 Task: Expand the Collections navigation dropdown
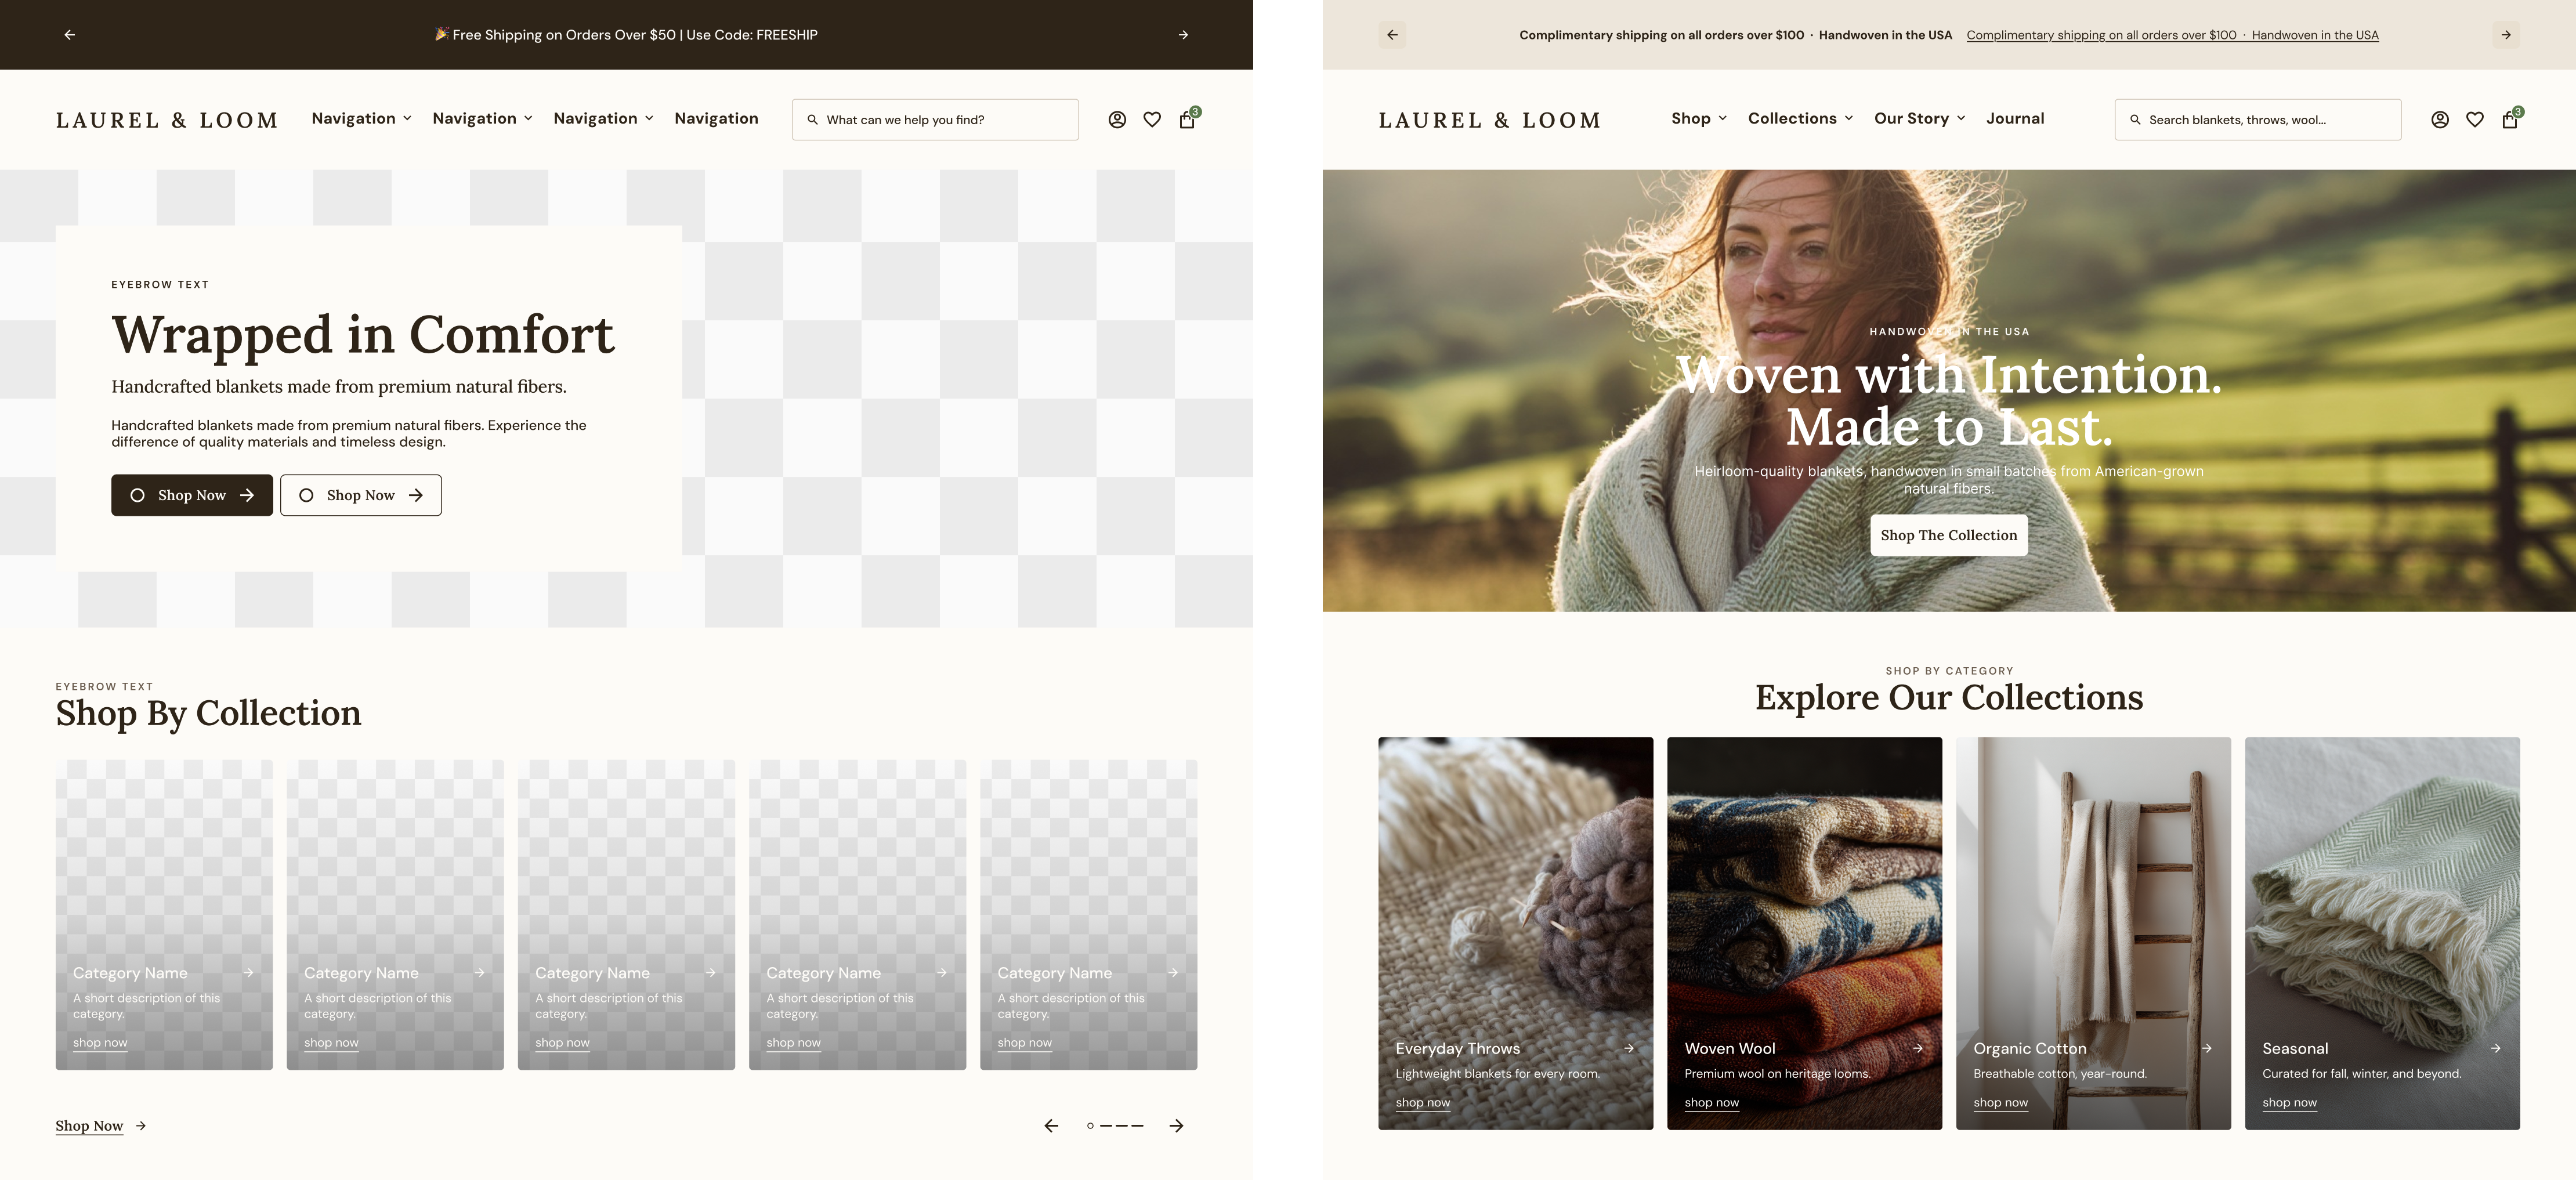tap(1800, 118)
